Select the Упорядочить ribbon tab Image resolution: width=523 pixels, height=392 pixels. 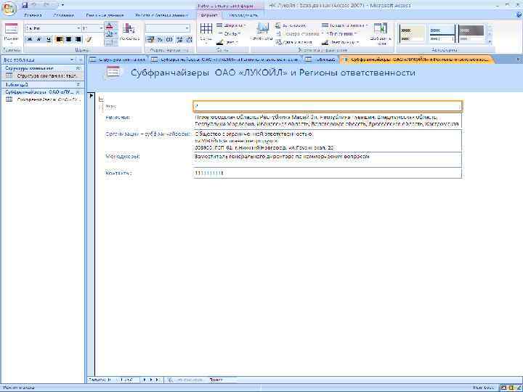[243, 15]
